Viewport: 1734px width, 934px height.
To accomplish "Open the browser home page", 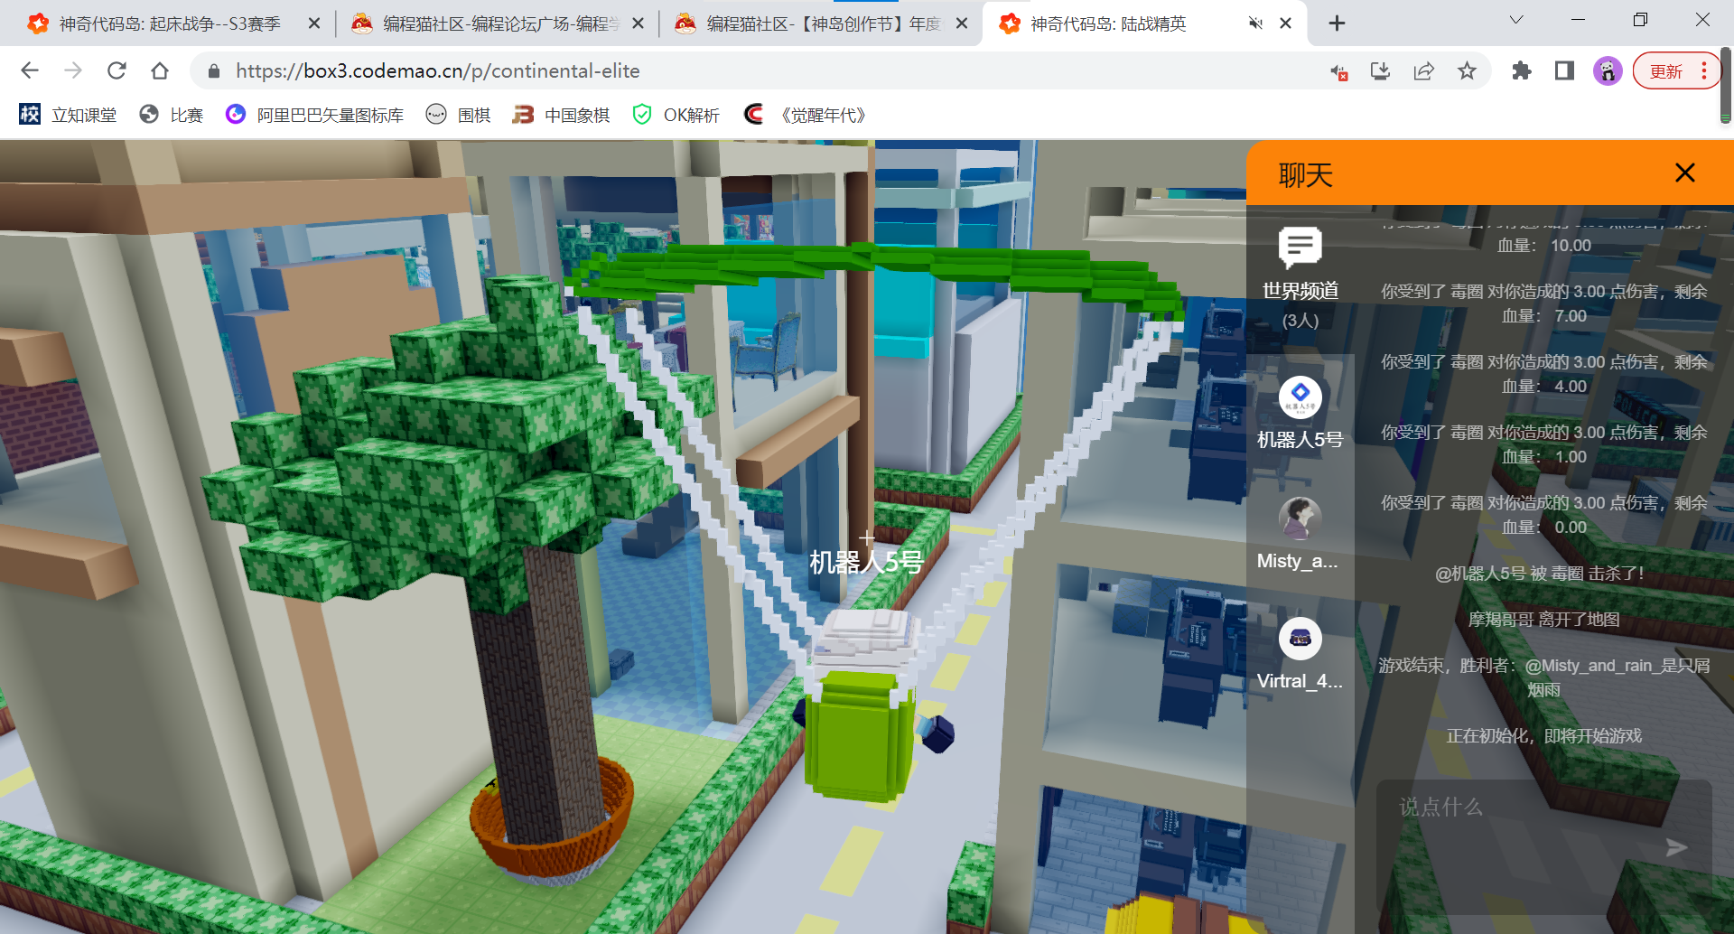I will pyautogui.click(x=160, y=70).
